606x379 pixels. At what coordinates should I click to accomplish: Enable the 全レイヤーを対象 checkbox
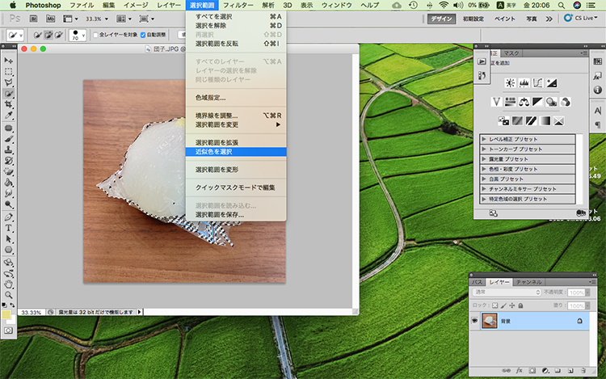pos(96,35)
